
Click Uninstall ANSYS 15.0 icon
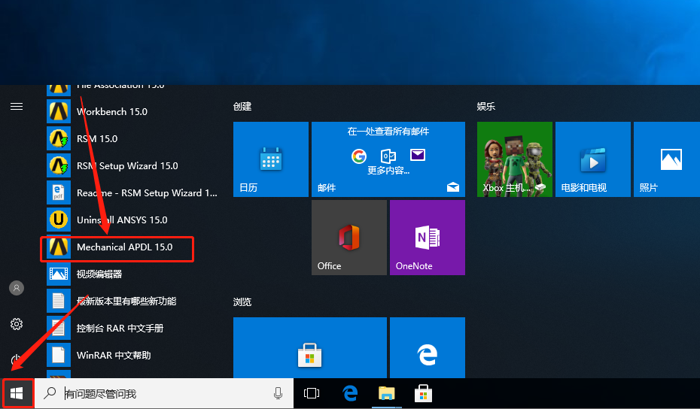tap(59, 220)
